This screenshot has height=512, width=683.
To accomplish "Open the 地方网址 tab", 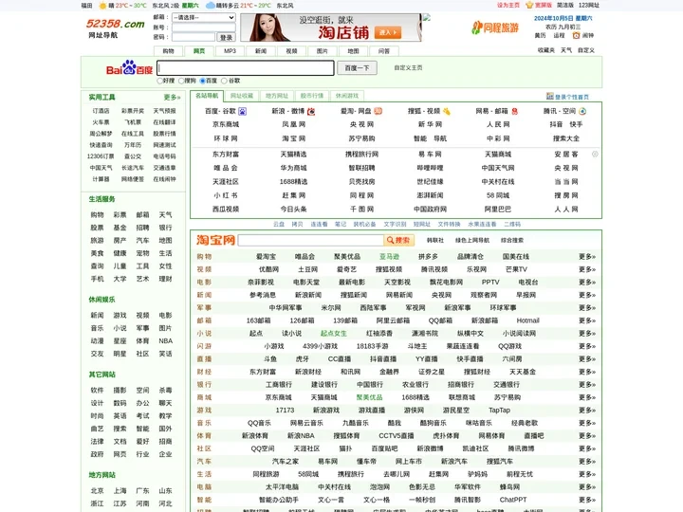I will [277, 96].
